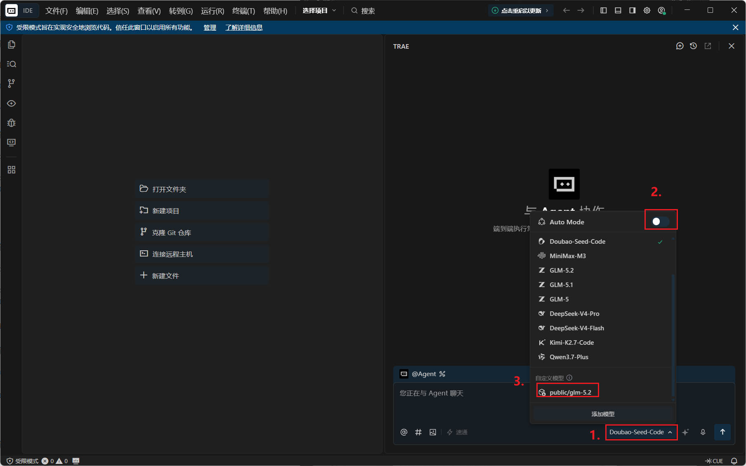The image size is (746, 466).
Task: Send the message with arrow button
Action: [722, 432]
